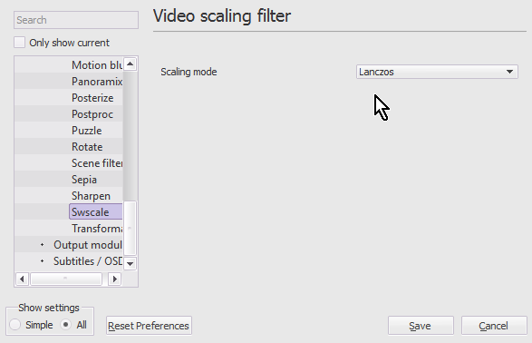Select the Simple settings radio button
Image resolution: width=532 pixels, height=343 pixels.
point(15,324)
